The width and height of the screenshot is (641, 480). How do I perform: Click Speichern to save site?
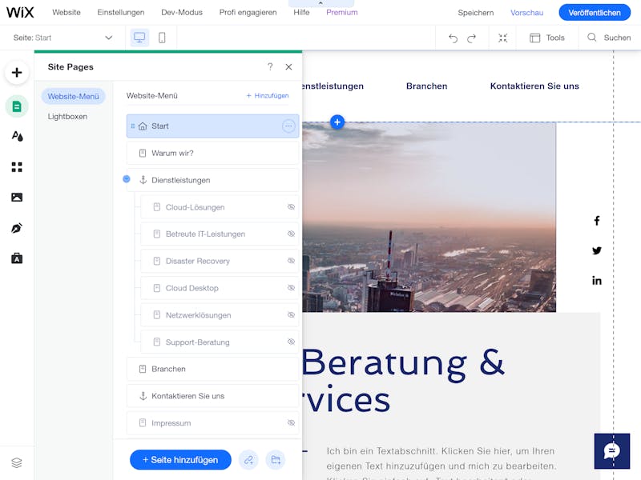click(x=475, y=13)
